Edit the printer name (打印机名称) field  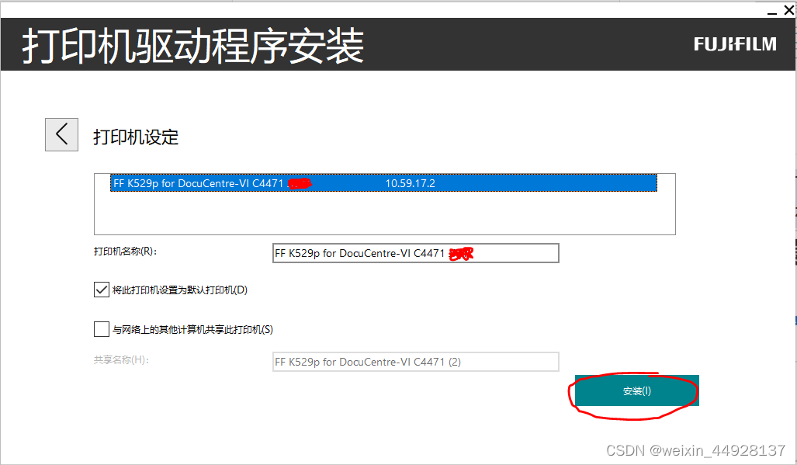click(x=416, y=253)
